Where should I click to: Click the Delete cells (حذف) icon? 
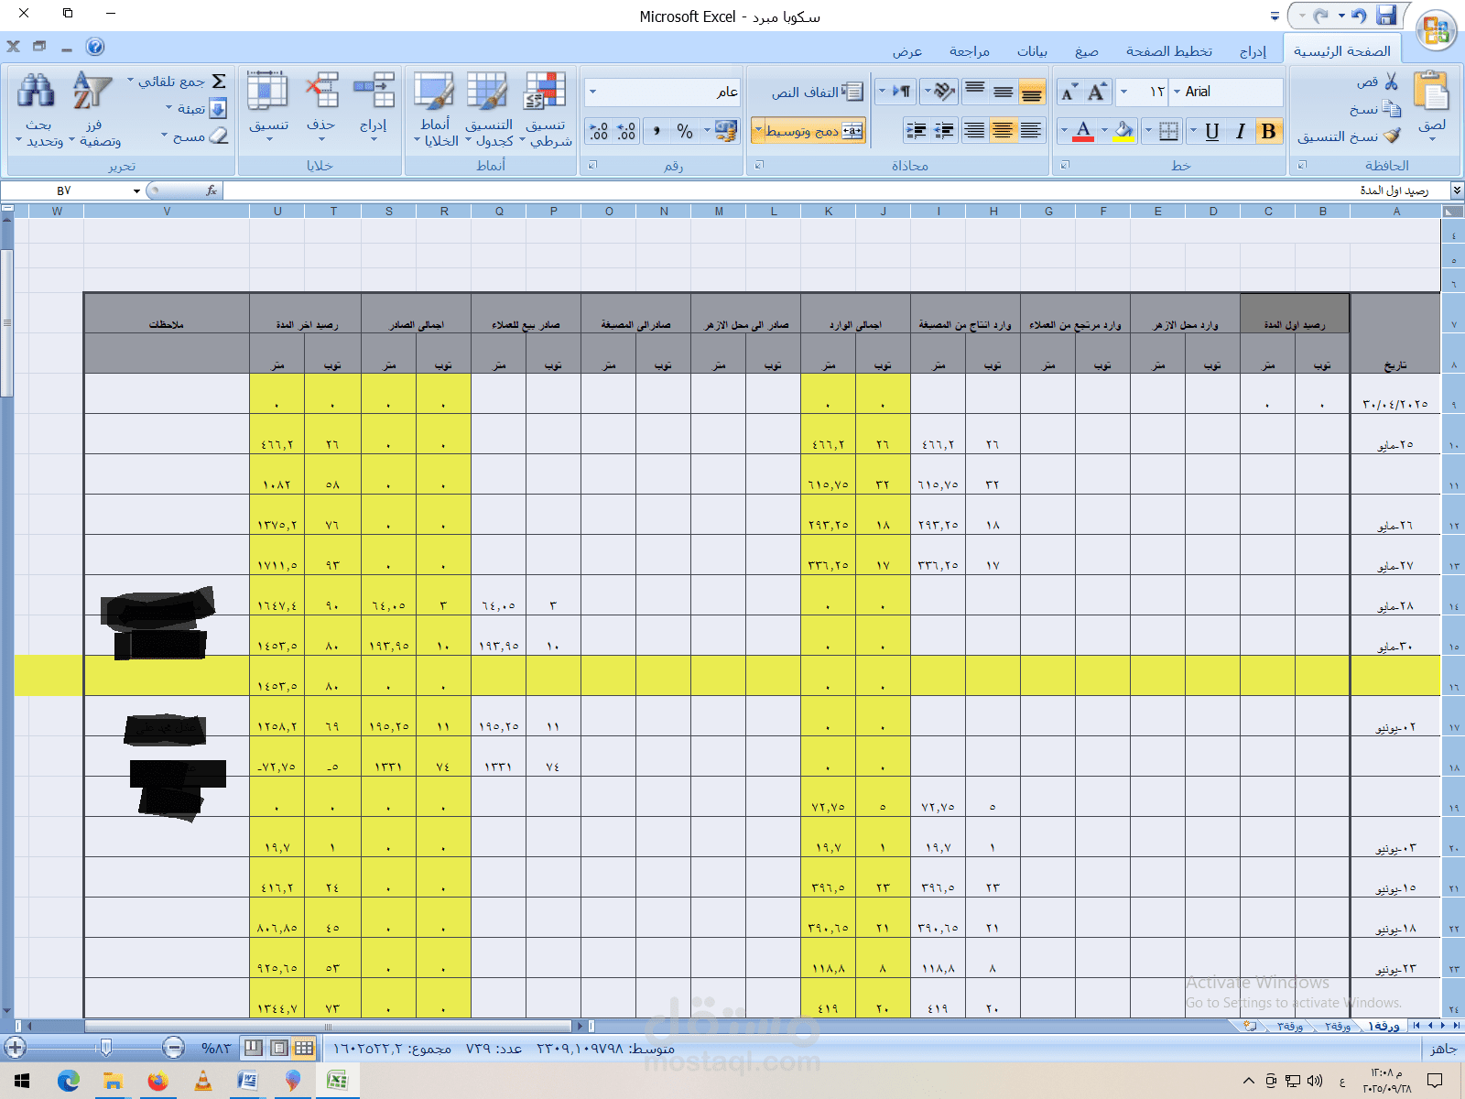click(321, 91)
